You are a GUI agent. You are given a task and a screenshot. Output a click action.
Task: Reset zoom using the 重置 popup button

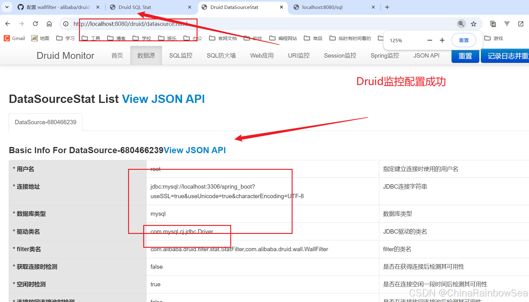pos(464,40)
